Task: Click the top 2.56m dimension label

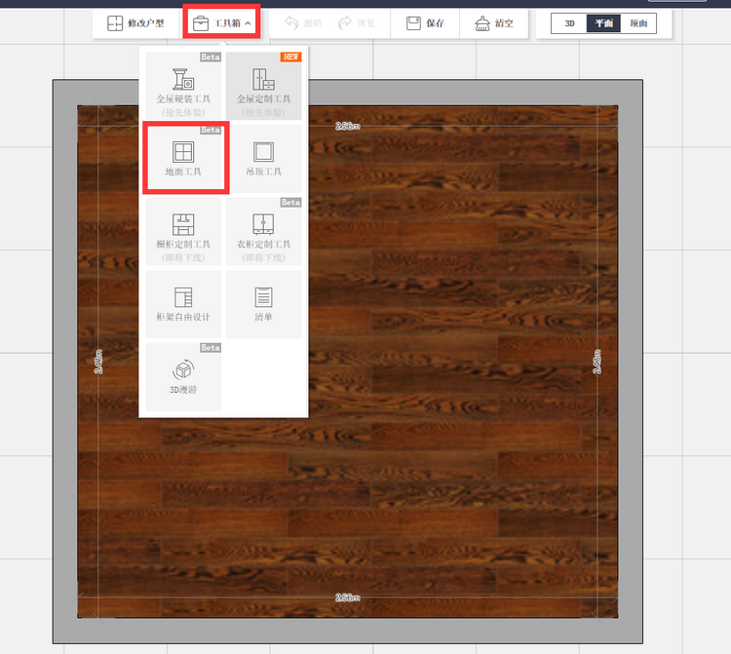Action: point(348,127)
